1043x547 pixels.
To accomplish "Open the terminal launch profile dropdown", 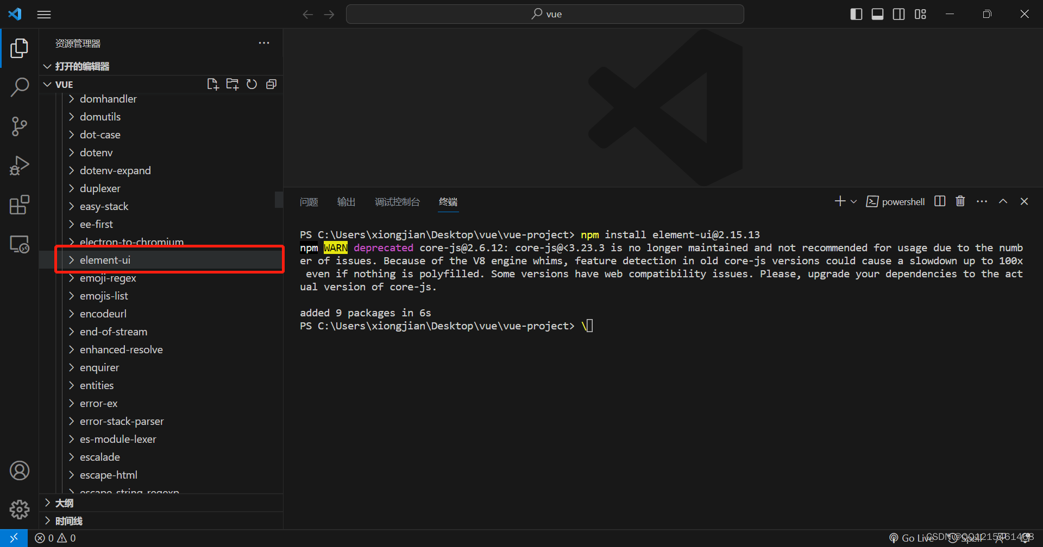I will 853,201.
